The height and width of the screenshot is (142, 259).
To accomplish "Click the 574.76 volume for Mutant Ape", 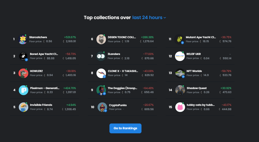I will click(x=227, y=41).
